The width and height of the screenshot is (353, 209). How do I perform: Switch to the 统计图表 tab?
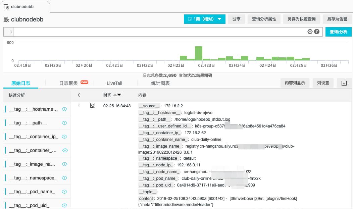(160, 83)
